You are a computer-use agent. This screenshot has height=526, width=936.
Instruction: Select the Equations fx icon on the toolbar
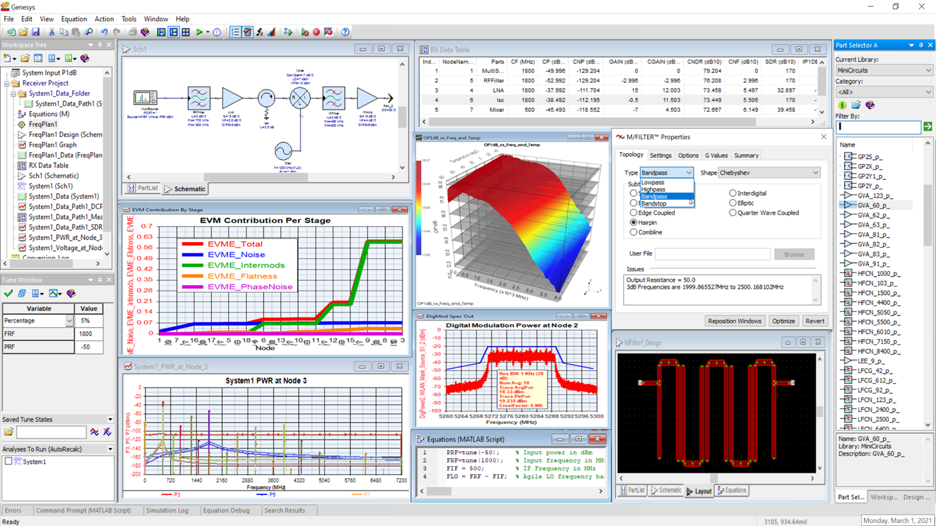point(260,32)
